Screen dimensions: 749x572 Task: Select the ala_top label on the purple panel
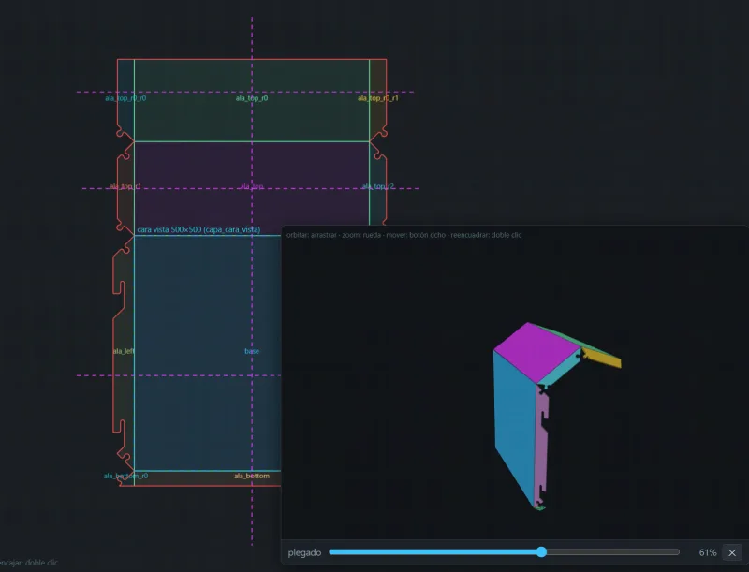(252, 186)
